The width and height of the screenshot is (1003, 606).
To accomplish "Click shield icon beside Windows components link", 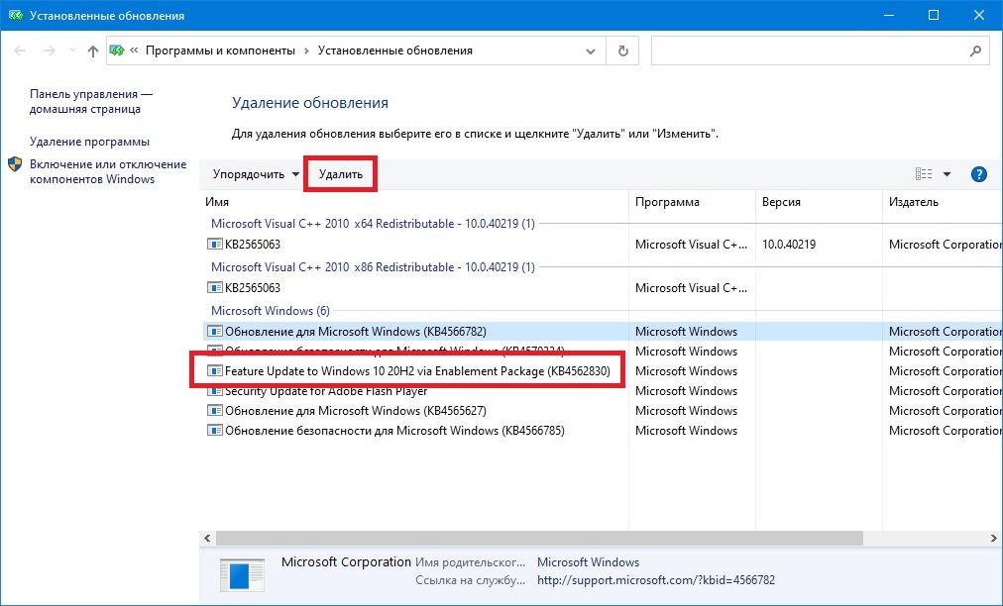I will [x=15, y=164].
